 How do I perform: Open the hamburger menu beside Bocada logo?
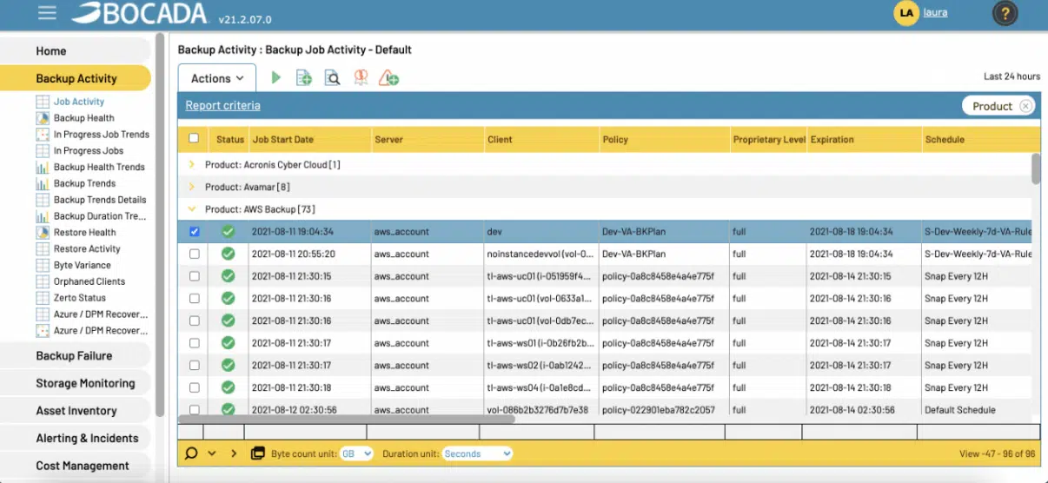point(47,13)
